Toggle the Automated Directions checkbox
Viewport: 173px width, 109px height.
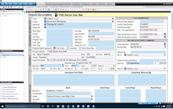[x=3, y=87]
